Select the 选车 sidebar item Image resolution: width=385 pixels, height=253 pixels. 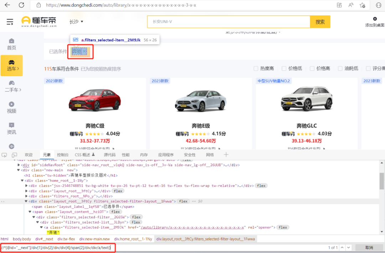pyautogui.click(x=11, y=65)
